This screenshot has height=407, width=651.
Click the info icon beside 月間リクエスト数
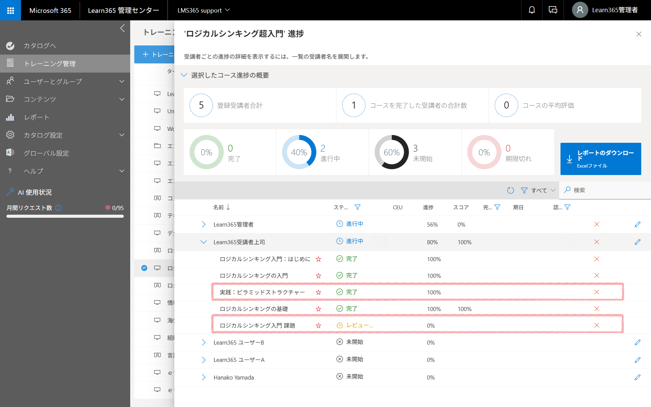58,208
